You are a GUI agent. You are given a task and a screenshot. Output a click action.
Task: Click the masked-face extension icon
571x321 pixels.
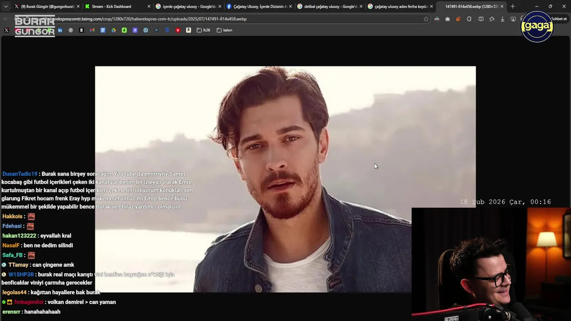pyautogui.click(x=437, y=19)
